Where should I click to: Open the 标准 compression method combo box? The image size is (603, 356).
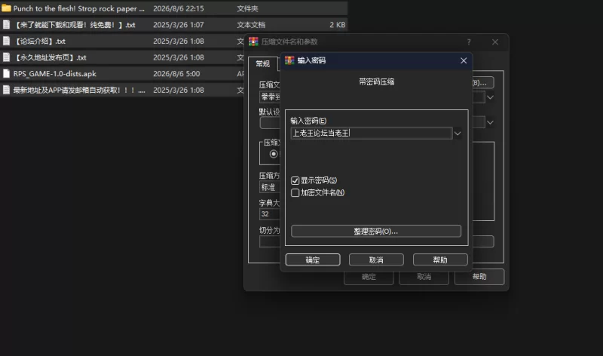click(x=270, y=188)
